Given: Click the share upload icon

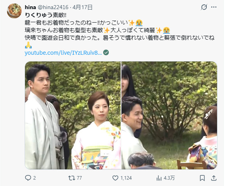Looking at the screenshot, I should point(213,178).
